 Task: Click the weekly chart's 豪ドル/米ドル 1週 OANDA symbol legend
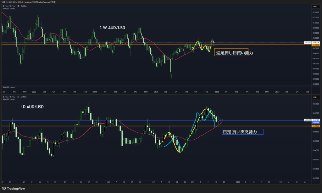15,6
